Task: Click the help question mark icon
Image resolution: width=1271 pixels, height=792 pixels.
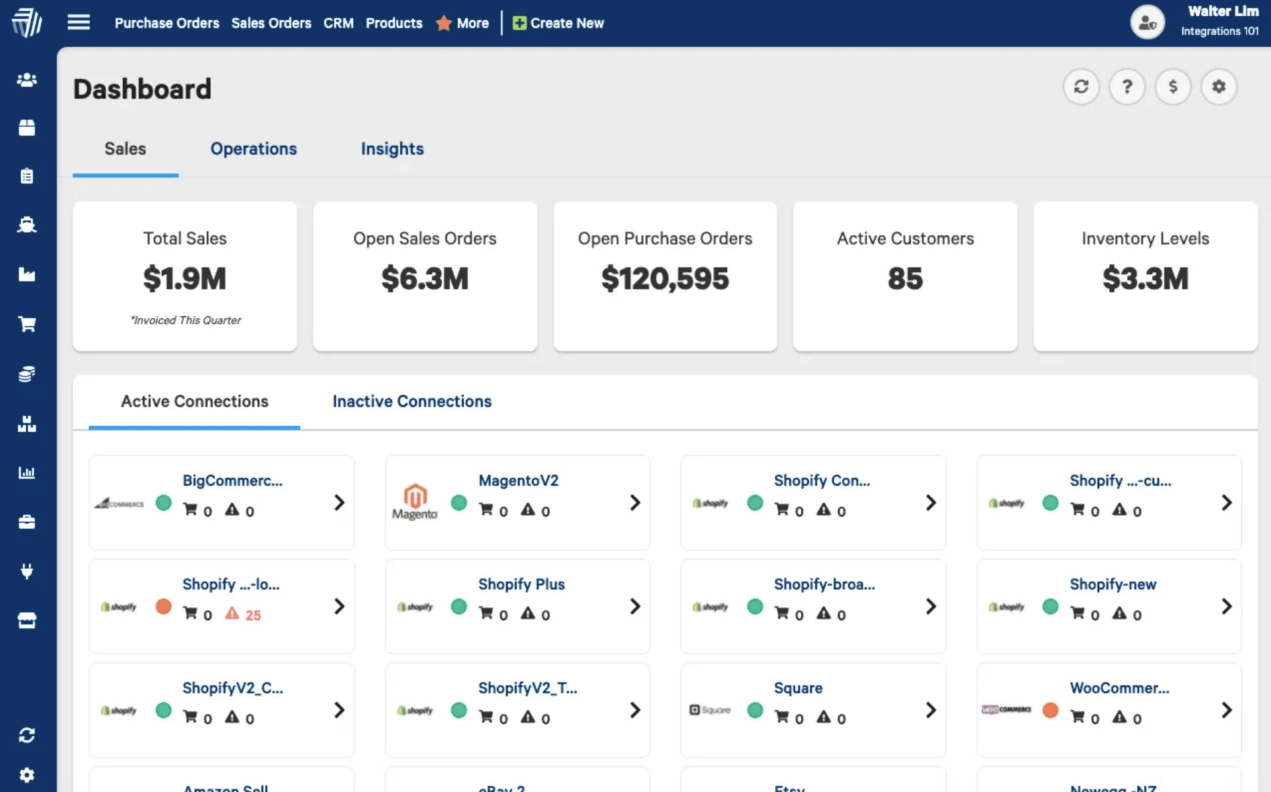Action: point(1127,87)
